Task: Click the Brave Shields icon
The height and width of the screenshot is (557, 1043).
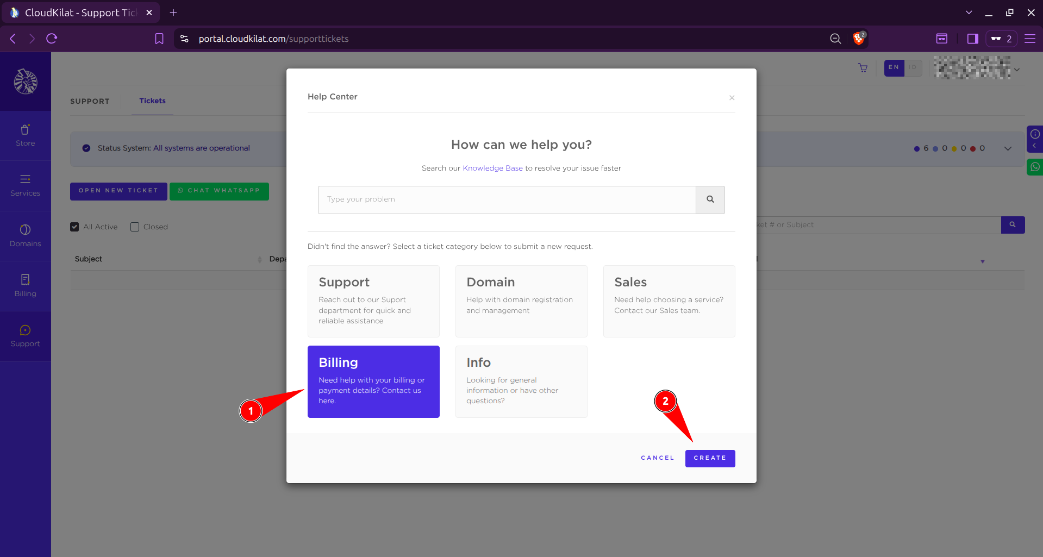Action: tap(859, 39)
